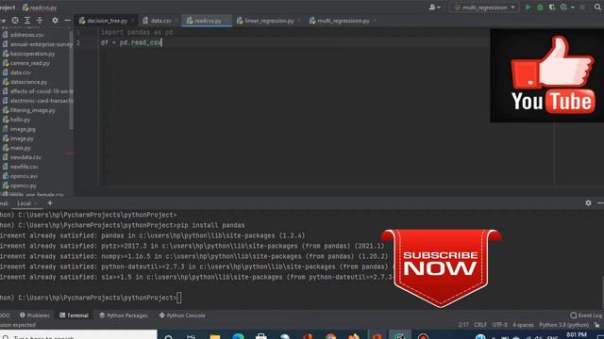
Task: Open multi_regression run configuration dropdown
Action: 484,8
